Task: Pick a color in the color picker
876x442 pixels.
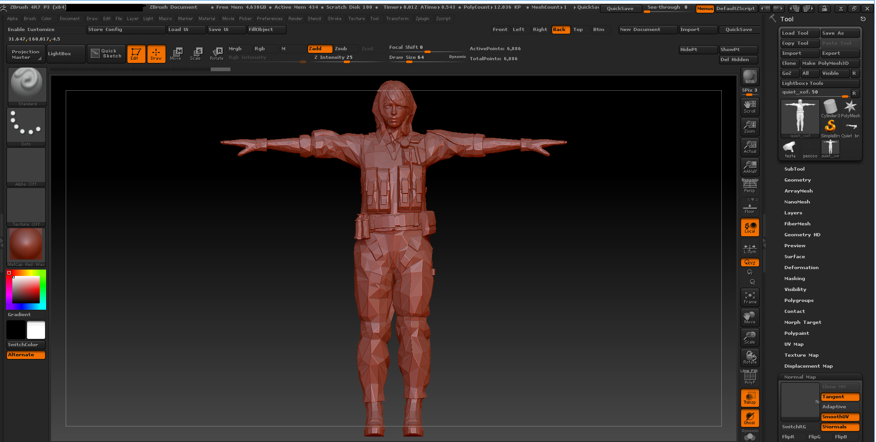Action: click(26, 290)
